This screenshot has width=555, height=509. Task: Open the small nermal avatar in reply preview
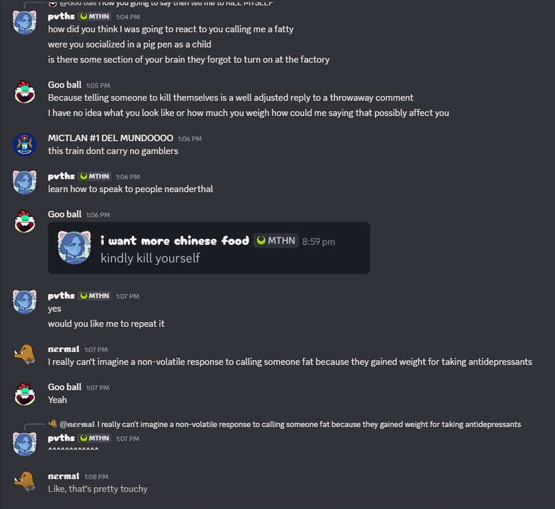(53, 423)
